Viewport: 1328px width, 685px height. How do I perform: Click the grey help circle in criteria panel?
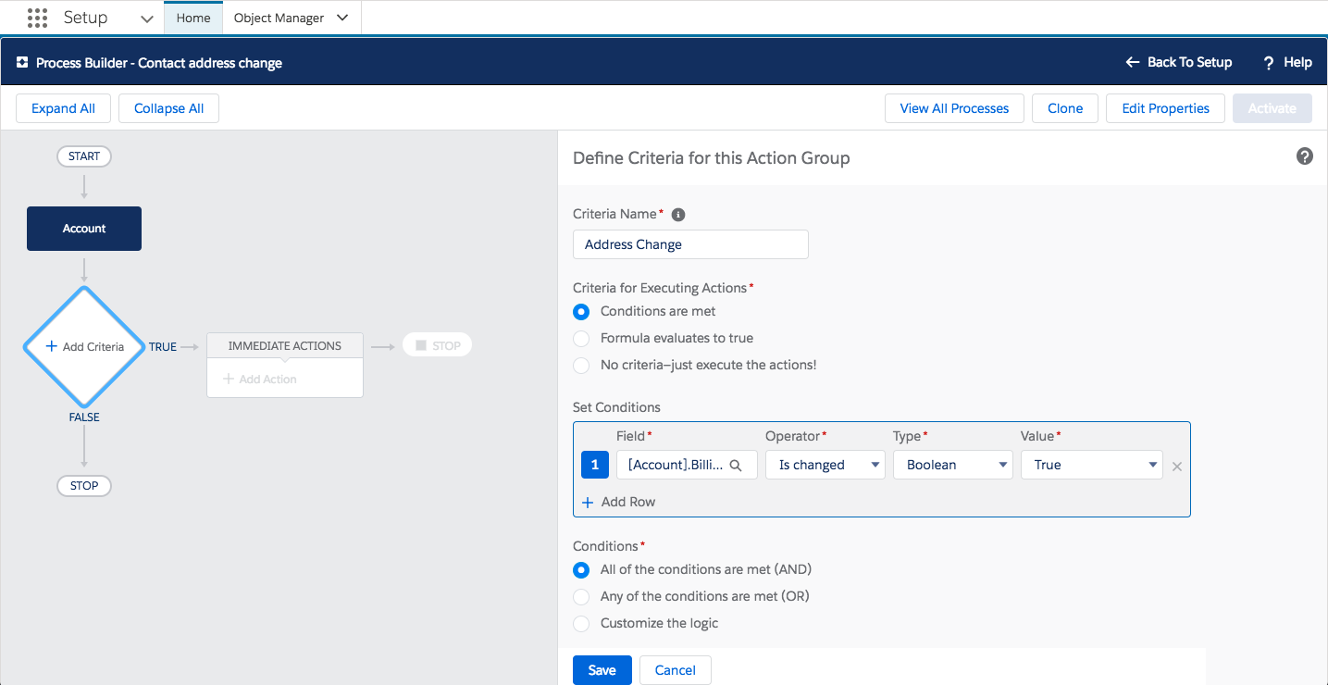click(x=1305, y=156)
